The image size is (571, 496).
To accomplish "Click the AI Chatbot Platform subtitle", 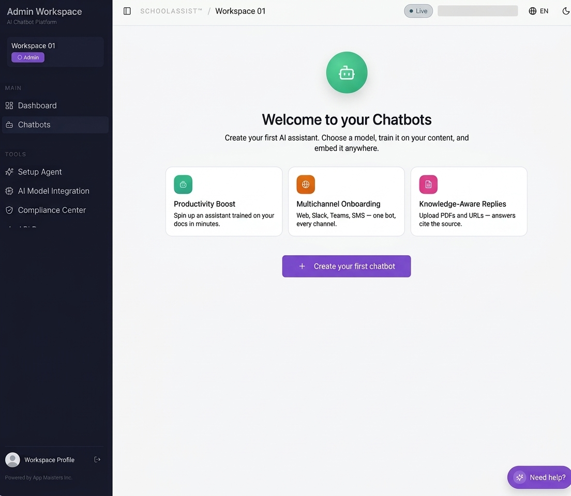I will [x=32, y=22].
